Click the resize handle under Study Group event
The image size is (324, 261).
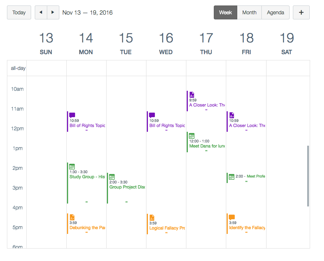[86, 201]
